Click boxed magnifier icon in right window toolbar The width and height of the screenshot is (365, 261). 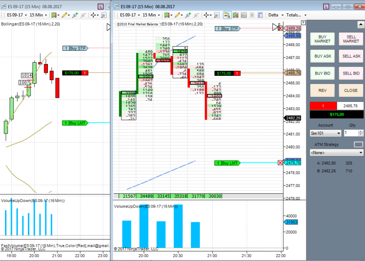(x=217, y=15)
